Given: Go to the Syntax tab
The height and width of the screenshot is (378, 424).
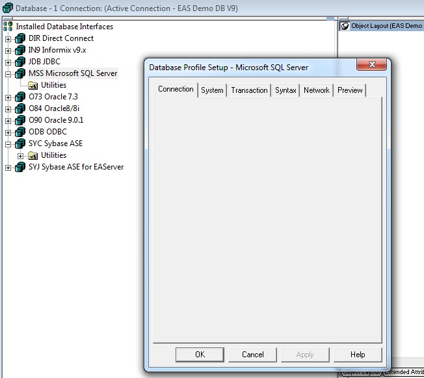Looking at the screenshot, I should (x=285, y=90).
